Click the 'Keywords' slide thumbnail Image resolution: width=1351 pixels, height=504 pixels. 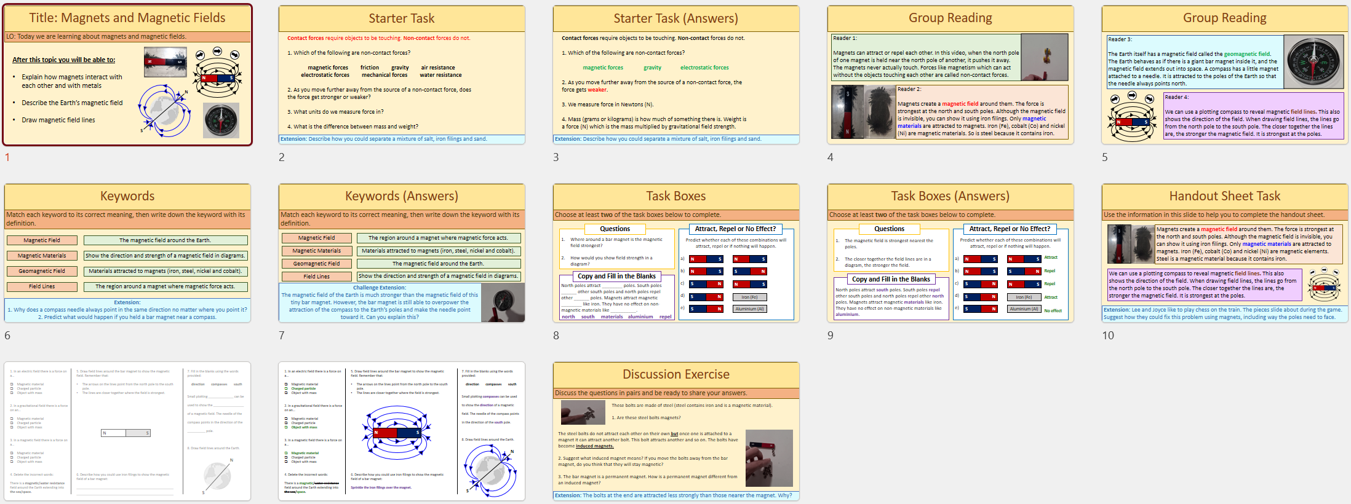[x=128, y=253]
